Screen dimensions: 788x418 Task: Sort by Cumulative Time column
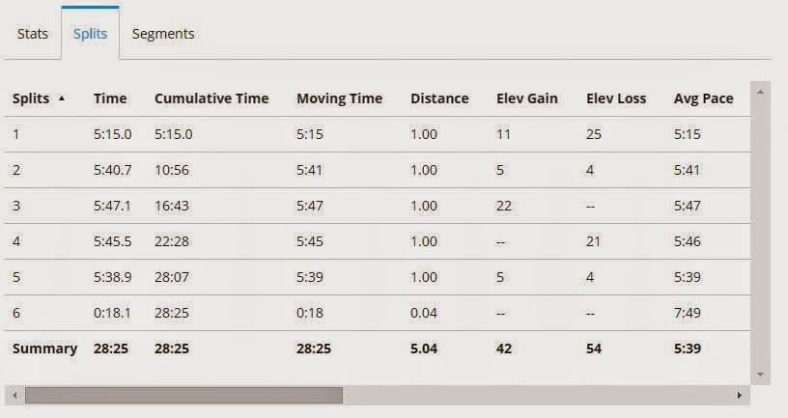(211, 98)
